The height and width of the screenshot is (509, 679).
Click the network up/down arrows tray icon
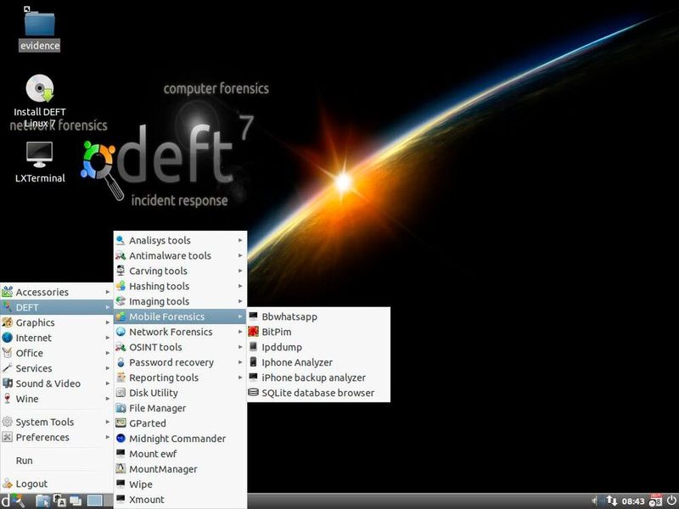[611, 501]
